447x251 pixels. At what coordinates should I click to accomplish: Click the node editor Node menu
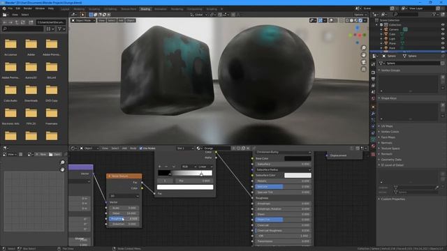pos(133,149)
